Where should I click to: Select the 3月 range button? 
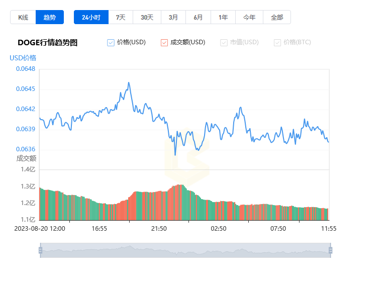pos(173,17)
